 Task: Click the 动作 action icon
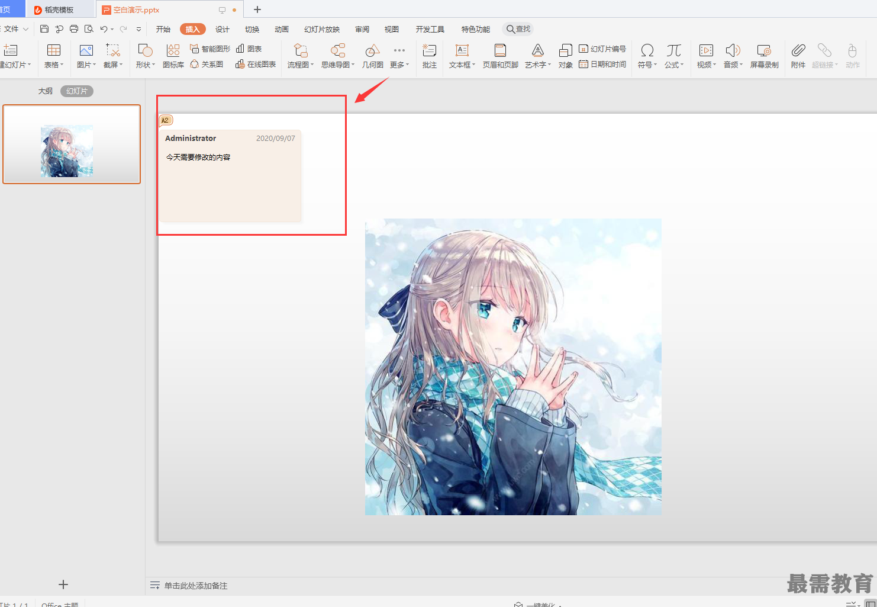coord(852,56)
